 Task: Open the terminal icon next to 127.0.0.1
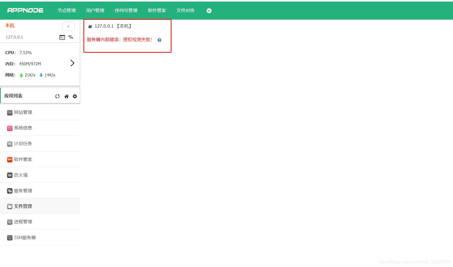62,37
